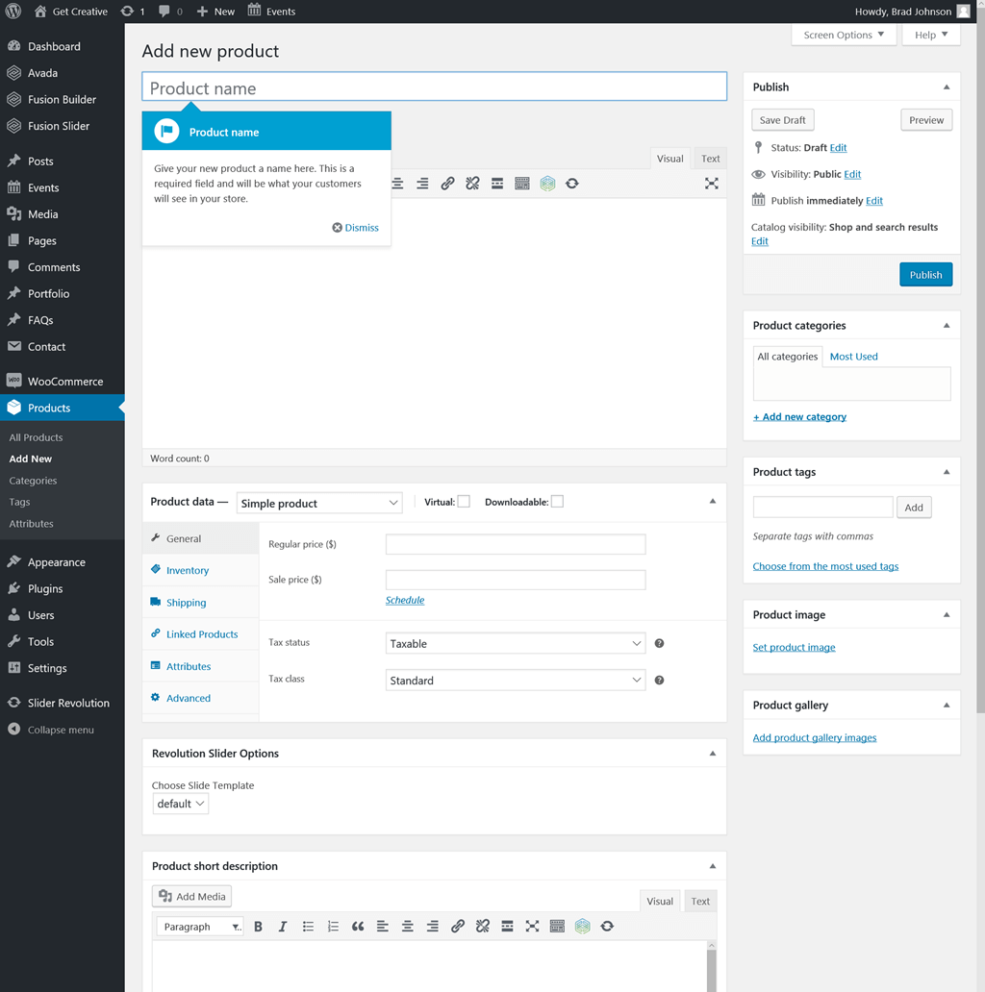
Task: Expand the Choose Slide Template dropdown
Action: 180,804
